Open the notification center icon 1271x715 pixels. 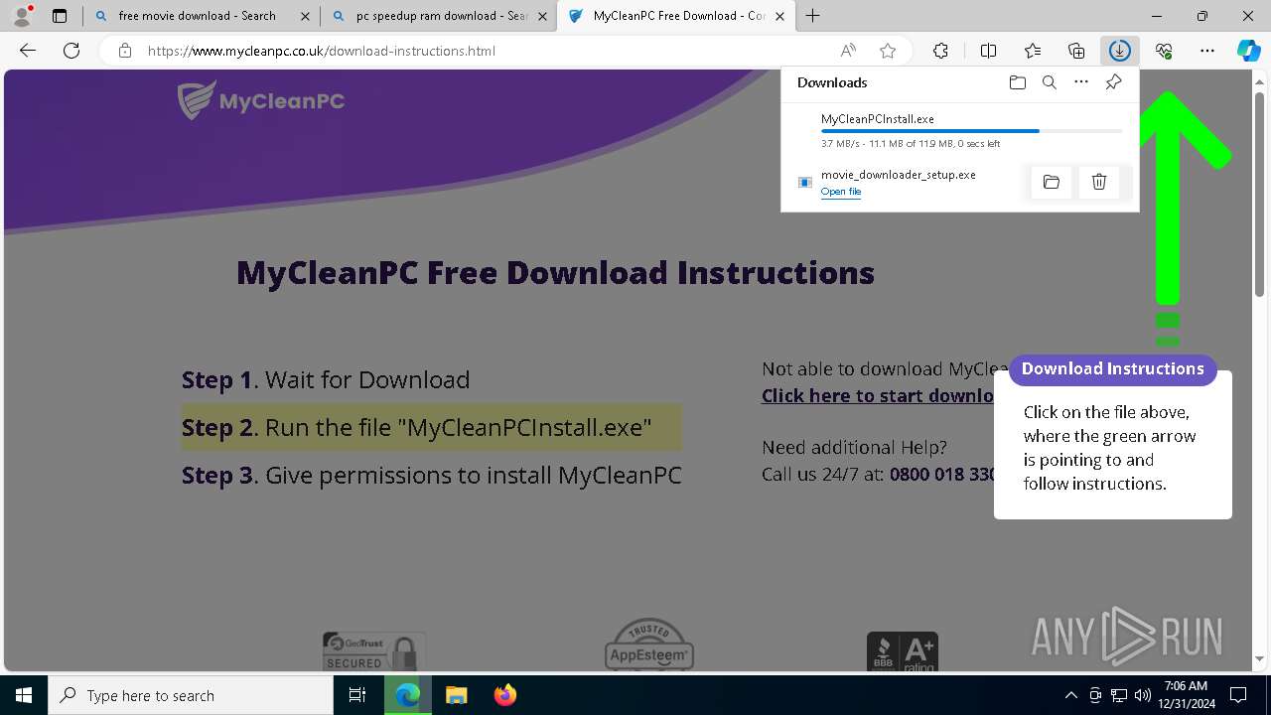pos(1238,695)
